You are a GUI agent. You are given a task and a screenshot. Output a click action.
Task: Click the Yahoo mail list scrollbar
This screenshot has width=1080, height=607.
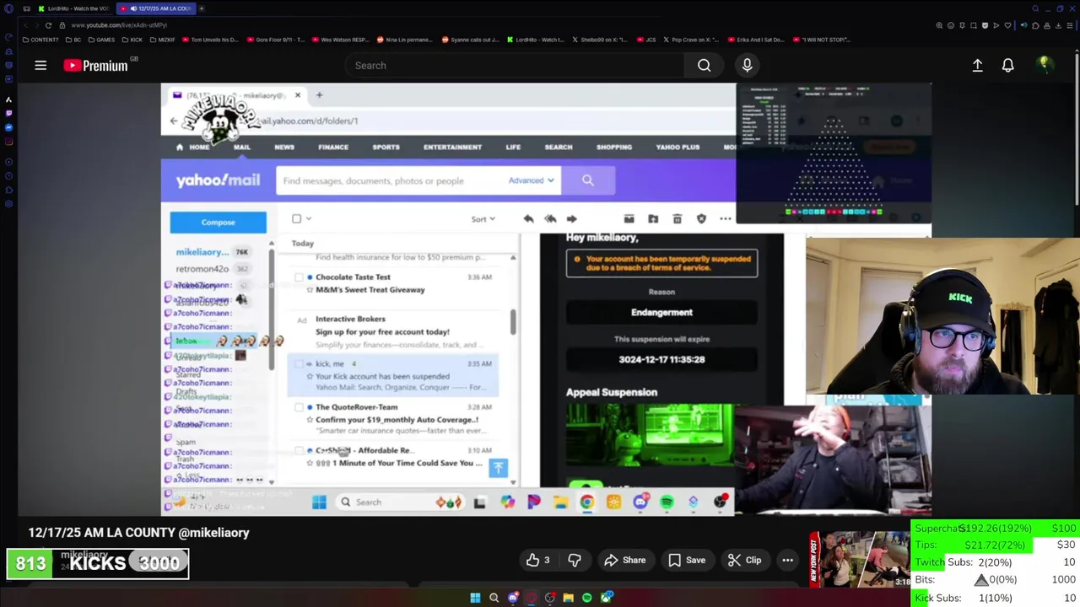(x=513, y=321)
